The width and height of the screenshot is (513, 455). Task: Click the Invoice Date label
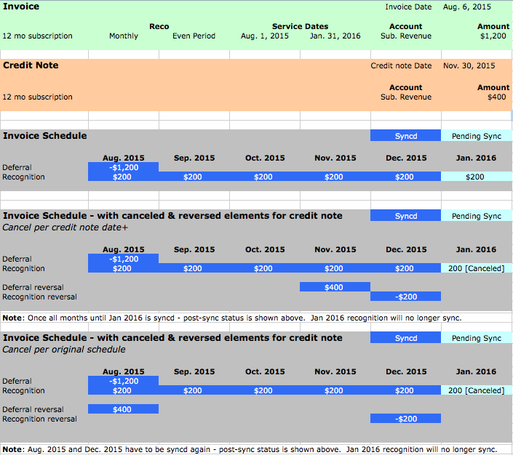[408, 7]
